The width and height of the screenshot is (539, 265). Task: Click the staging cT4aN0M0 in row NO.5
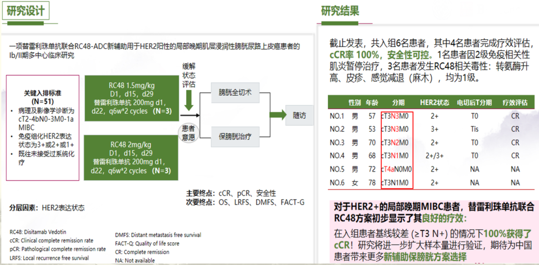click(397, 170)
